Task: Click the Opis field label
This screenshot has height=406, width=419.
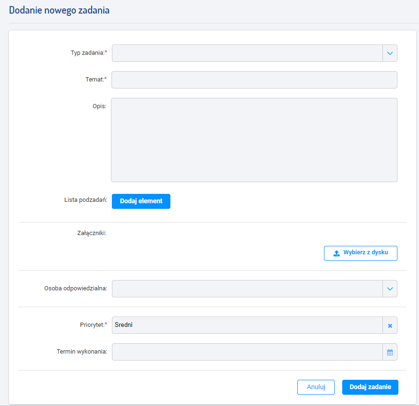Action: coord(99,106)
